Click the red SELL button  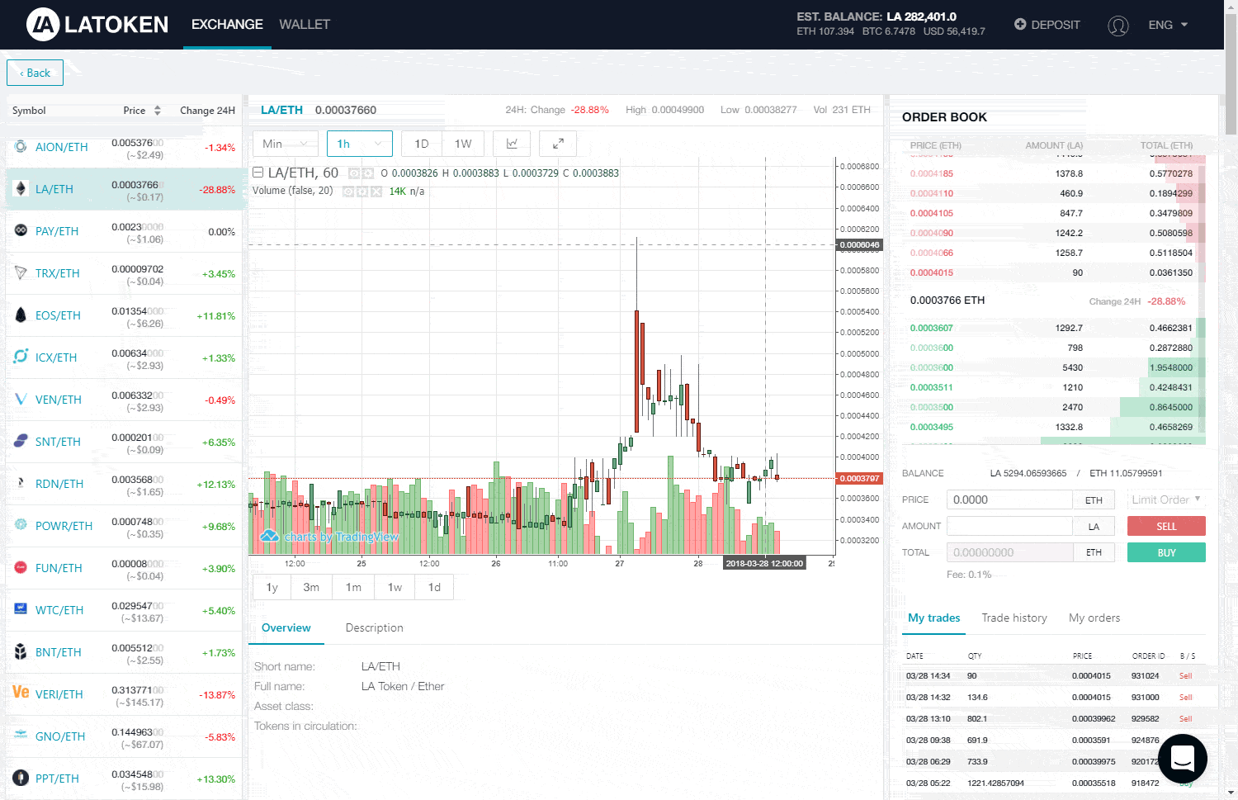[1166, 526]
